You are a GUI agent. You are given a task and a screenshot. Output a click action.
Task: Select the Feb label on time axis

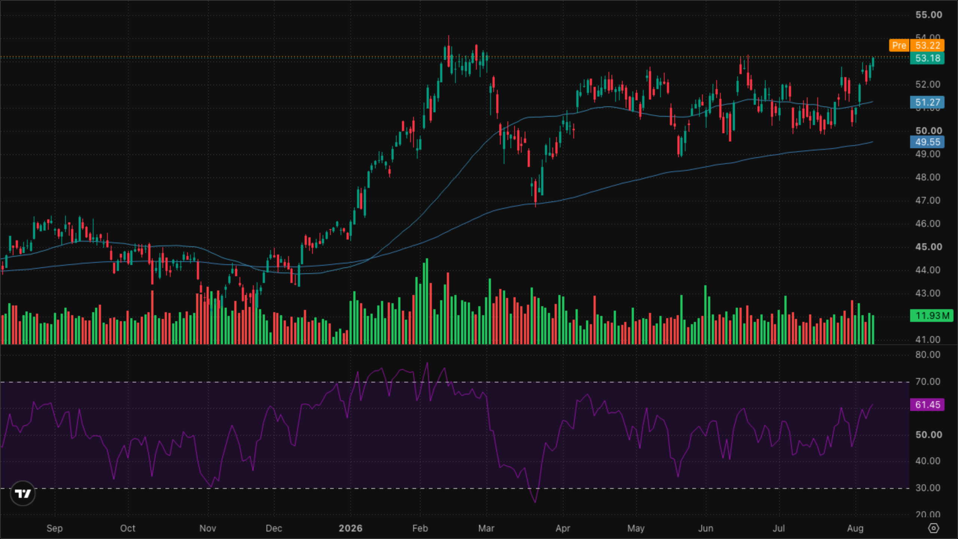(x=420, y=528)
